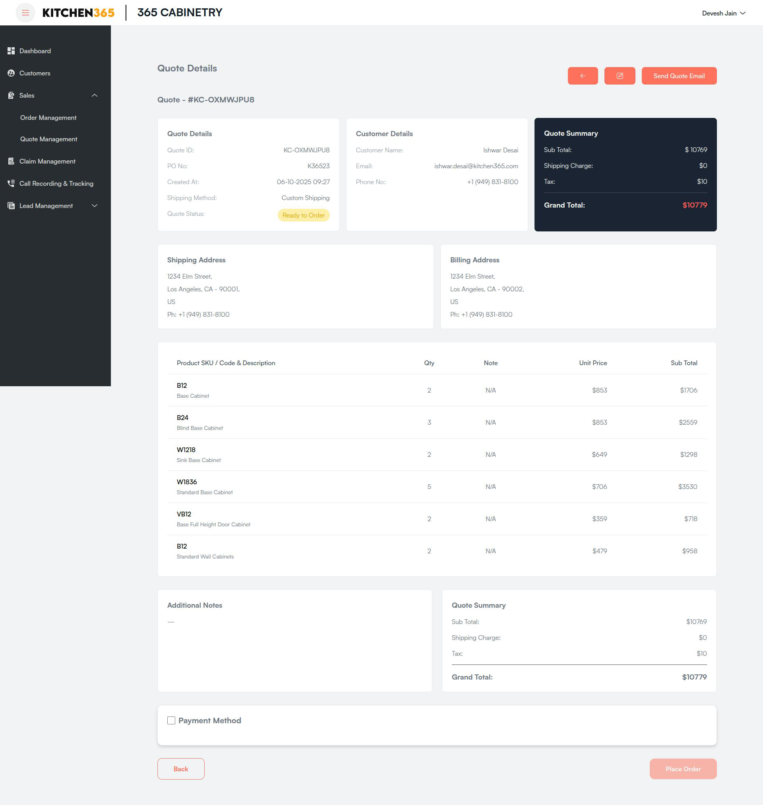Click the Blind Base Cabinet row description
Viewport: 763px width, 805px height.
point(200,428)
